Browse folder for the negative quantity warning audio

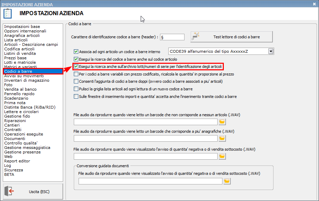point(222,156)
